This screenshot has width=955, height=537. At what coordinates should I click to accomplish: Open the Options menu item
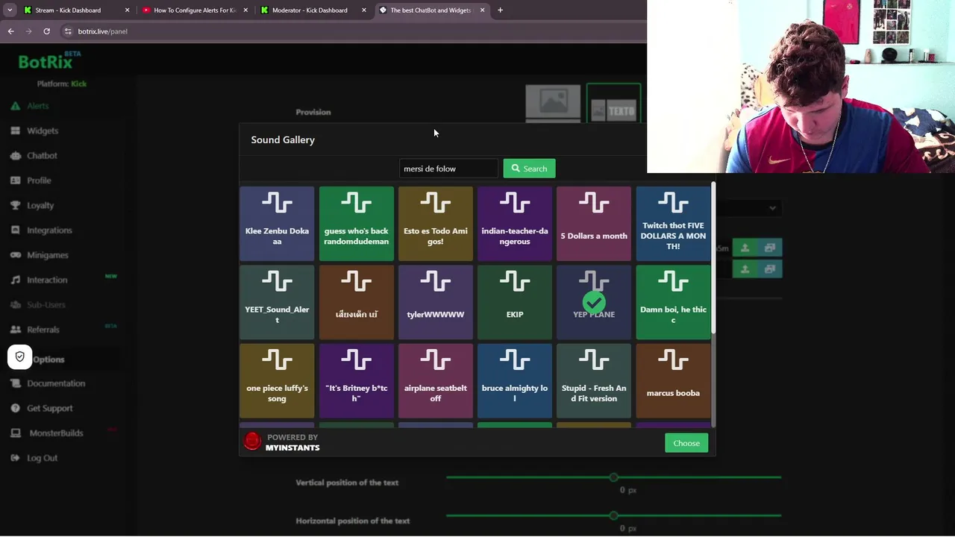pos(48,359)
